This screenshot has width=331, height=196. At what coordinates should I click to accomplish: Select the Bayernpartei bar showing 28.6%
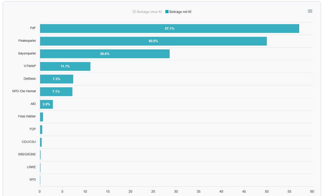(x=105, y=54)
